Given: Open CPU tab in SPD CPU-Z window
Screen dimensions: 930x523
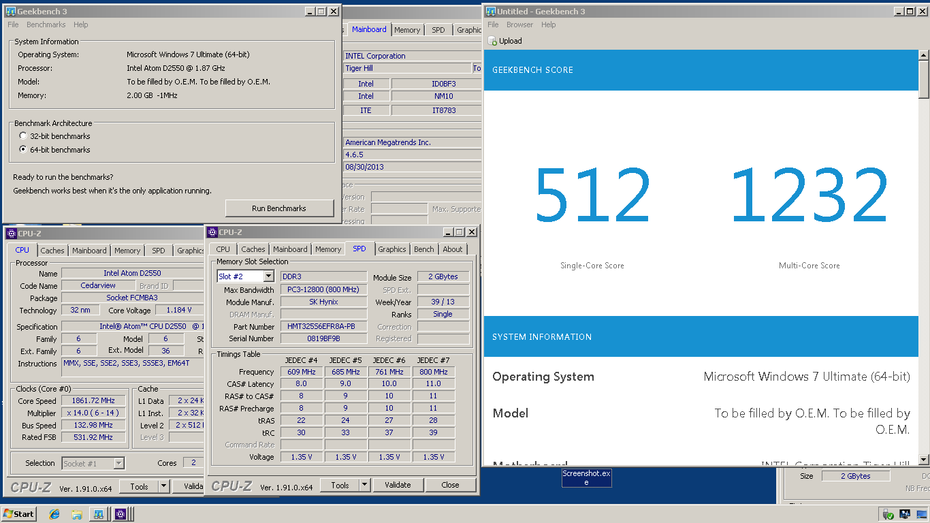Looking at the screenshot, I should coord(223,249).
